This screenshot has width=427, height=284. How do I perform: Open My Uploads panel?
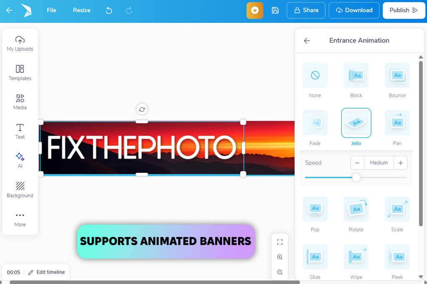[20, 43]
